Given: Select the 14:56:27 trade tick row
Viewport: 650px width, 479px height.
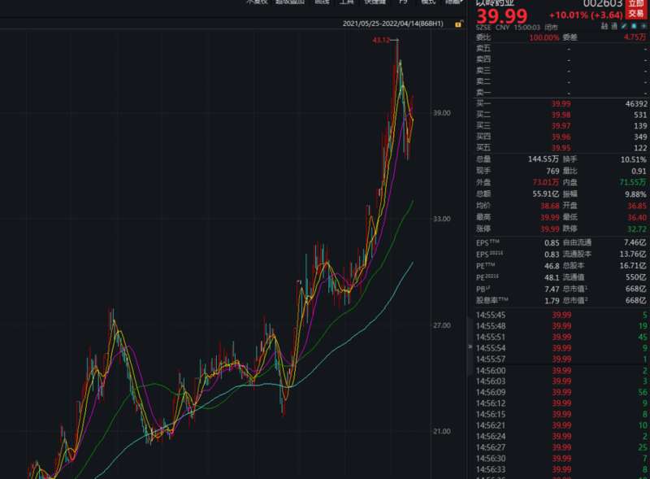Looking at the screenshot, I should click(x=561, y=447).
